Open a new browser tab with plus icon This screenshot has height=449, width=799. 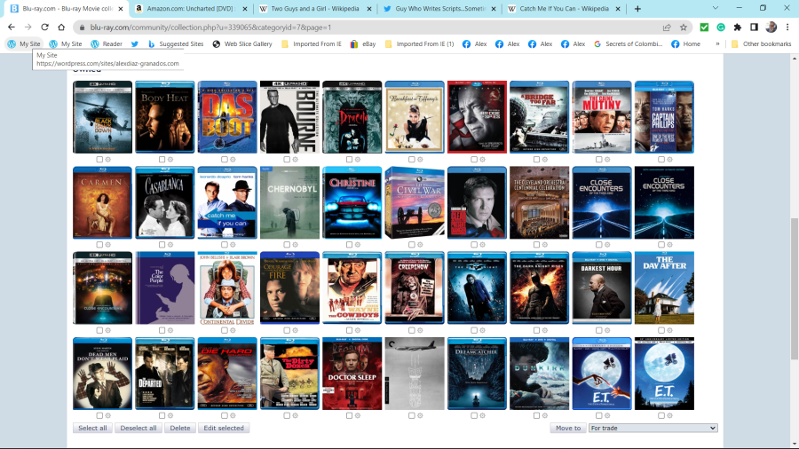[637, 9]
